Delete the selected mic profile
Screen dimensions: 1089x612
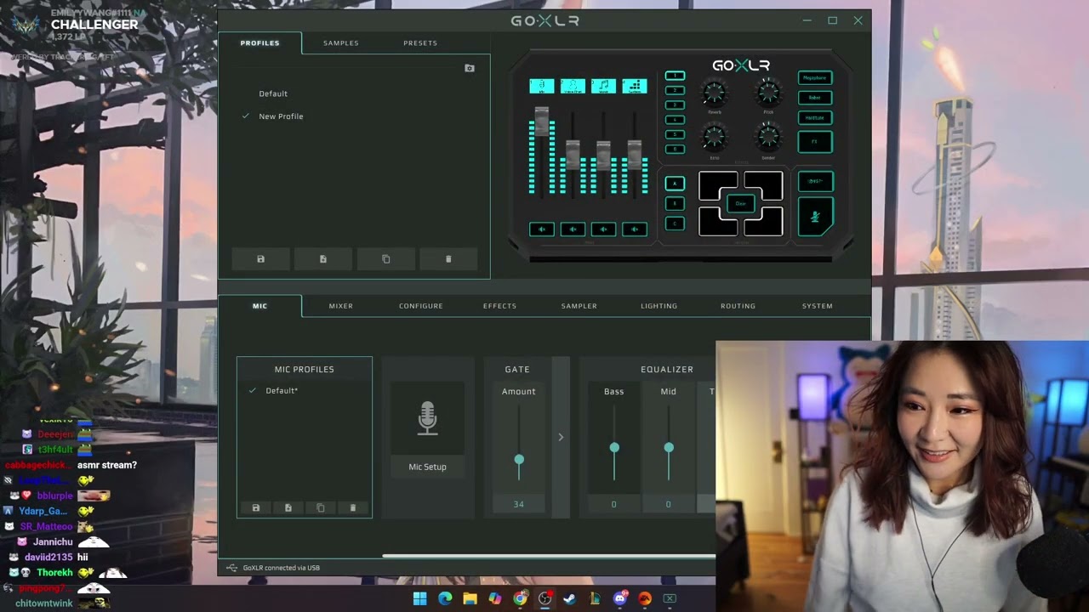coord(353,508)
